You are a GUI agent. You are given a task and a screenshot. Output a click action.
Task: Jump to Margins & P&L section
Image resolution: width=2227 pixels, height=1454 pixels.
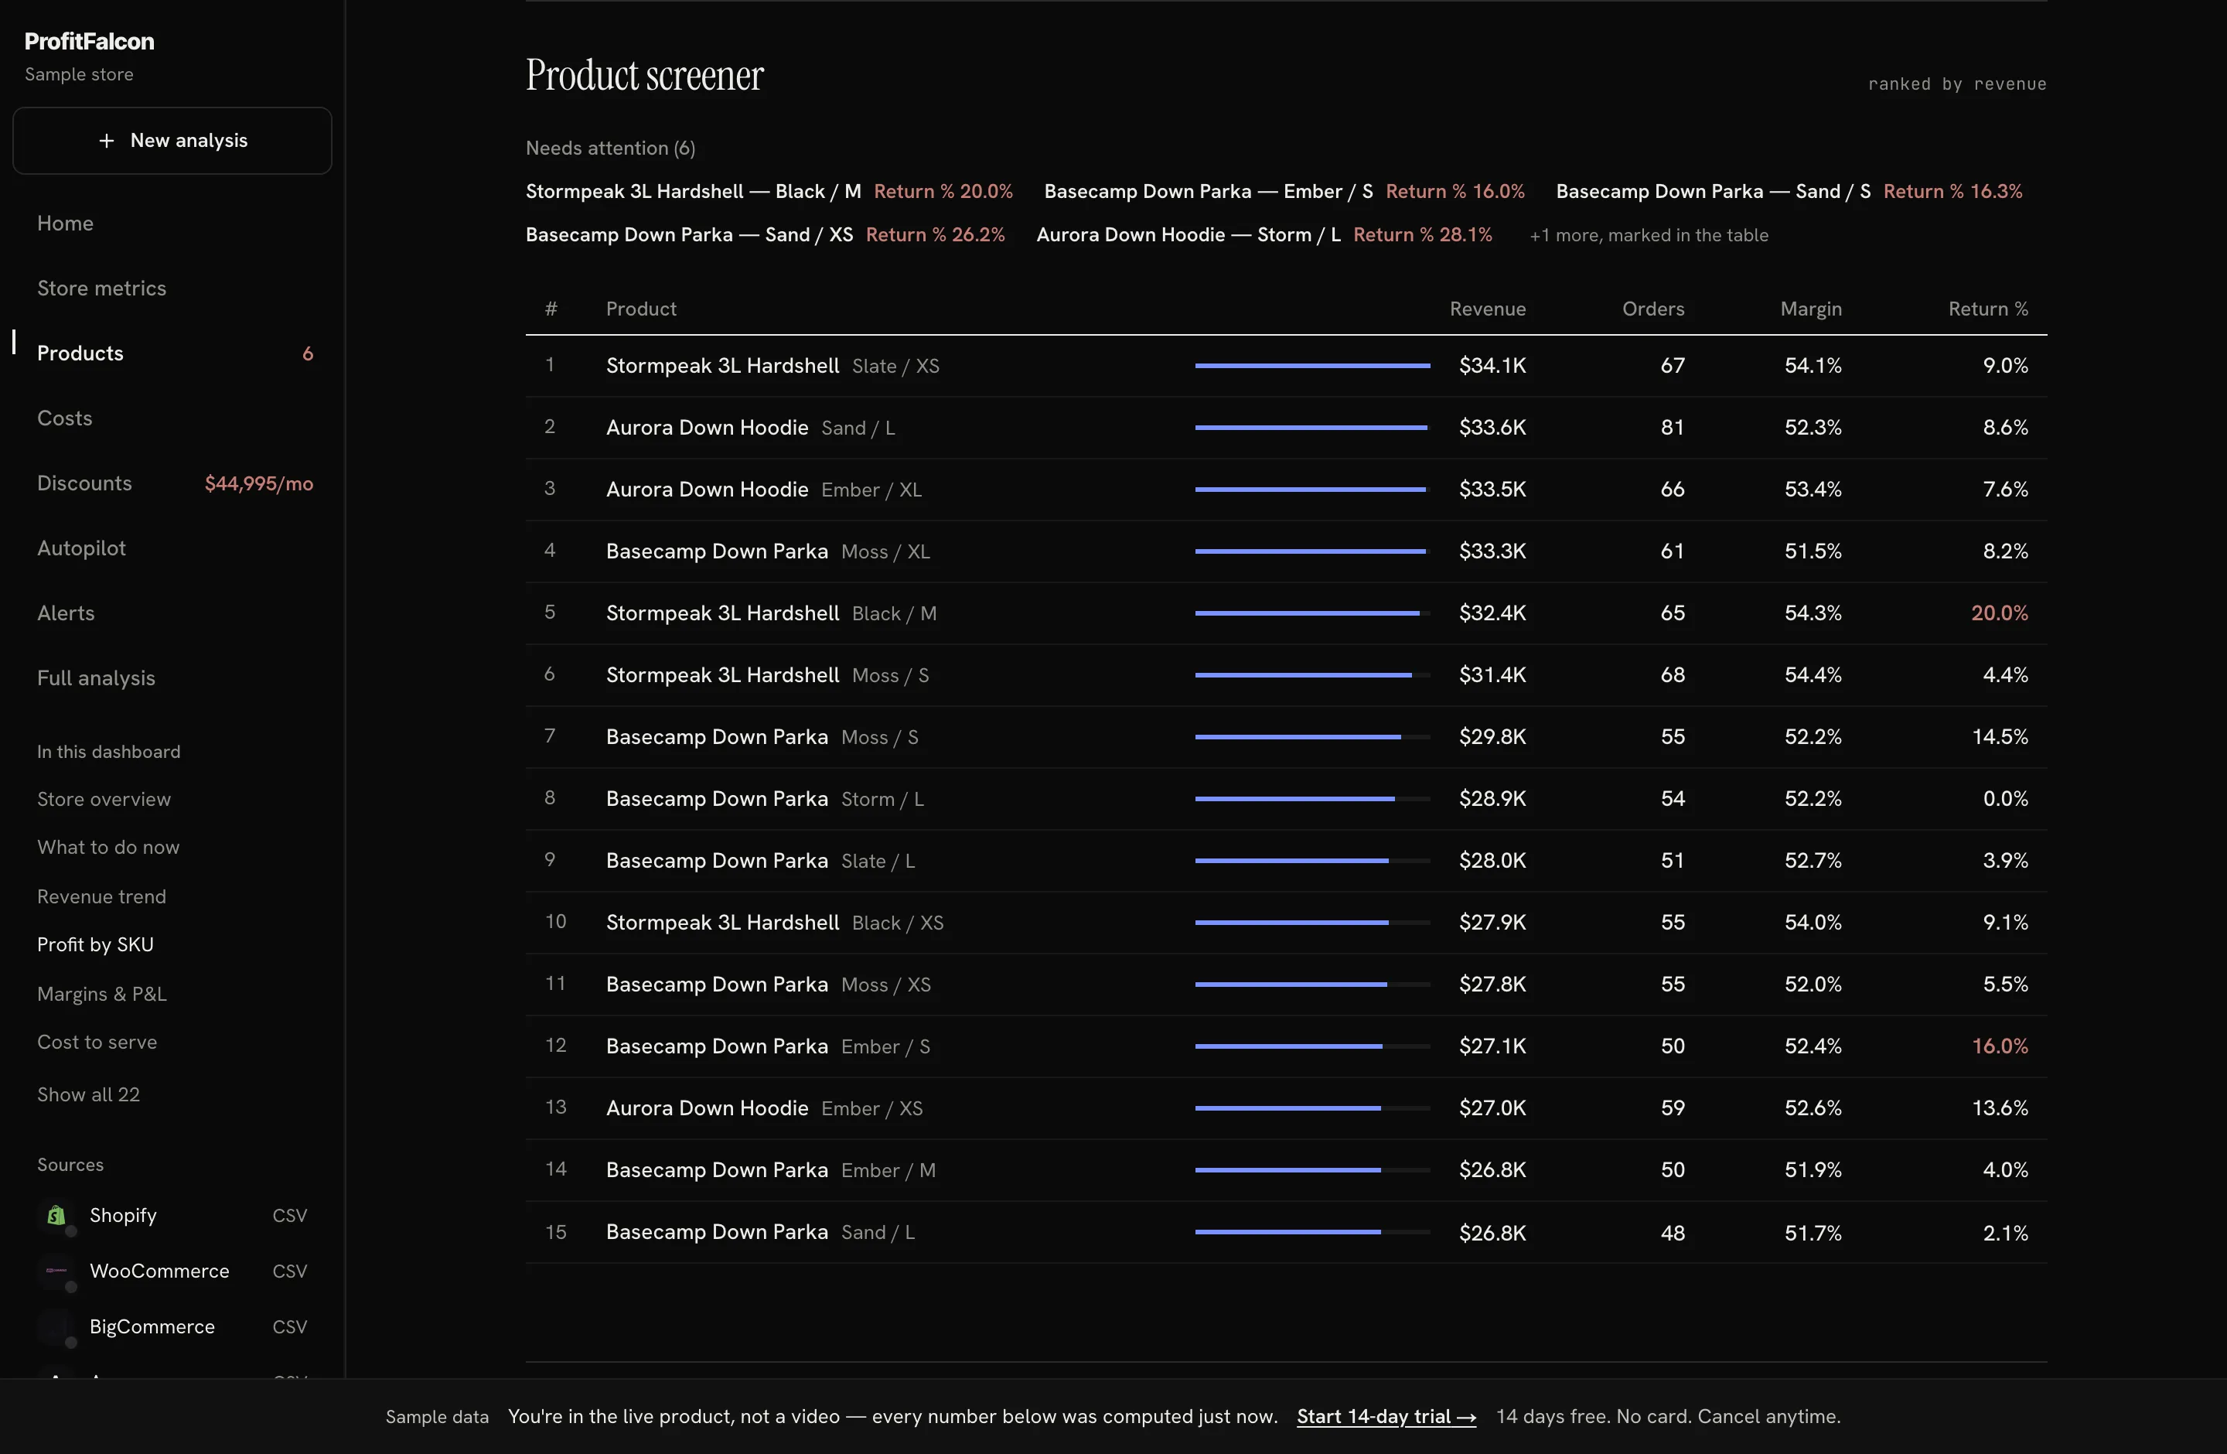click(x=102, y=994)
